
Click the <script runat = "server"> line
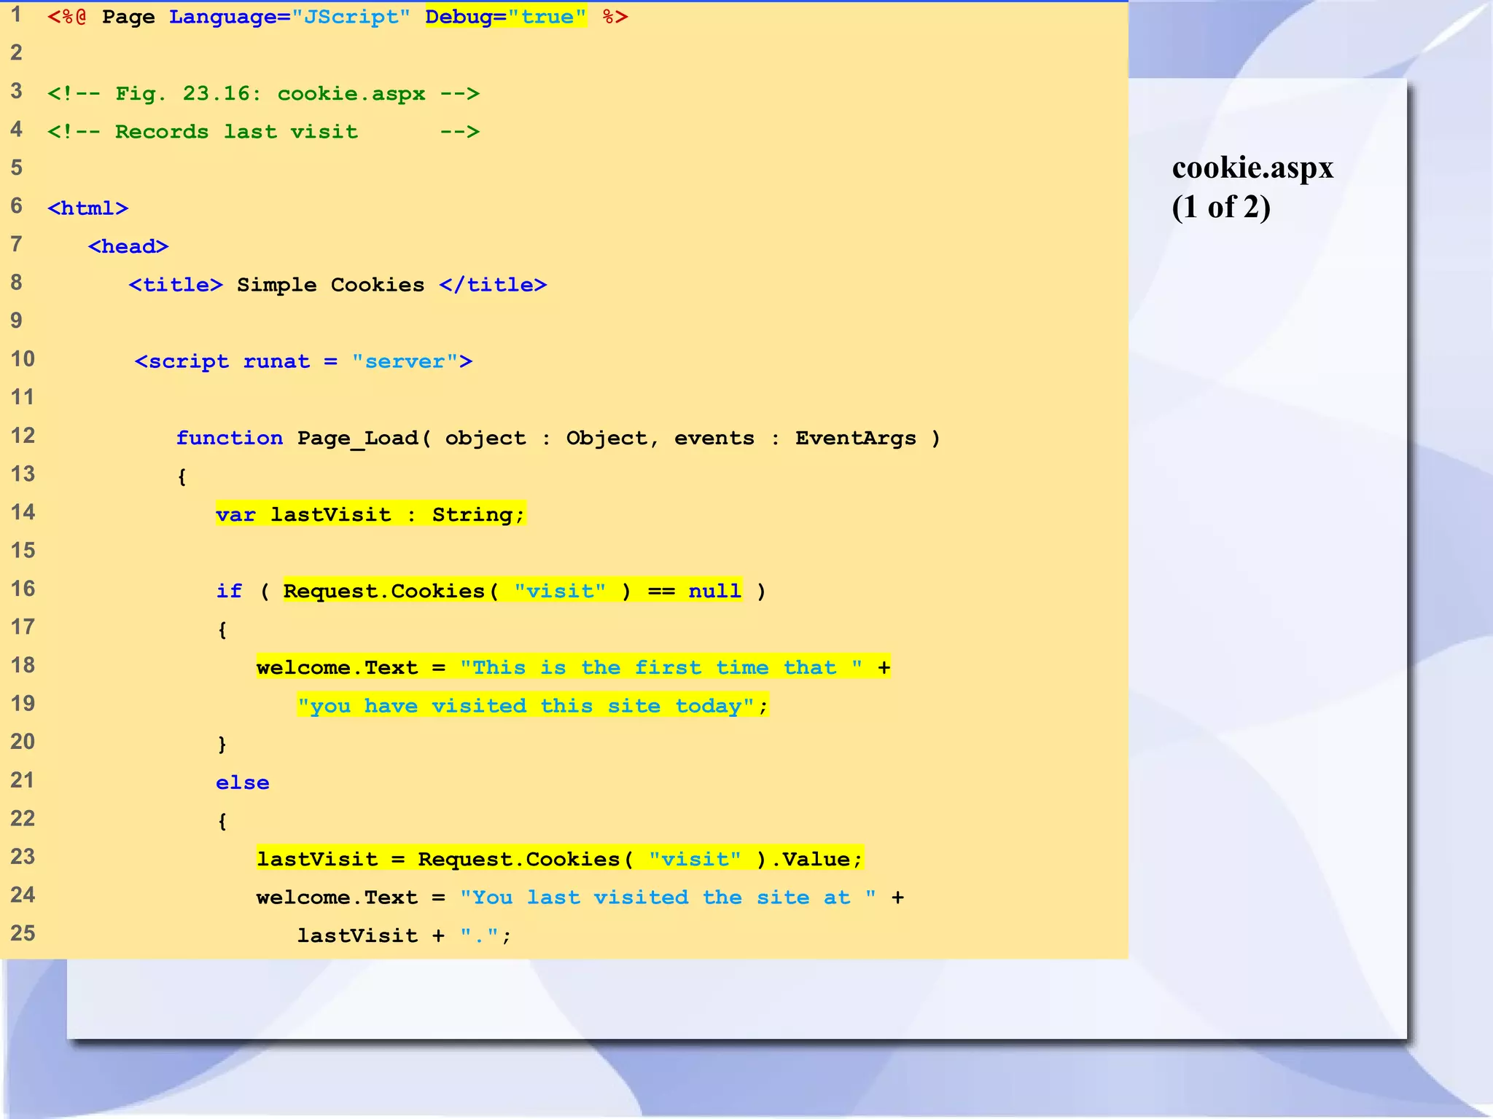303,361
